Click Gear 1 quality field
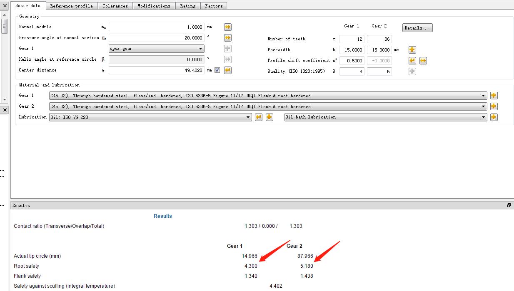The height and width of the screenshot is (291, 514). click(352, 72)
